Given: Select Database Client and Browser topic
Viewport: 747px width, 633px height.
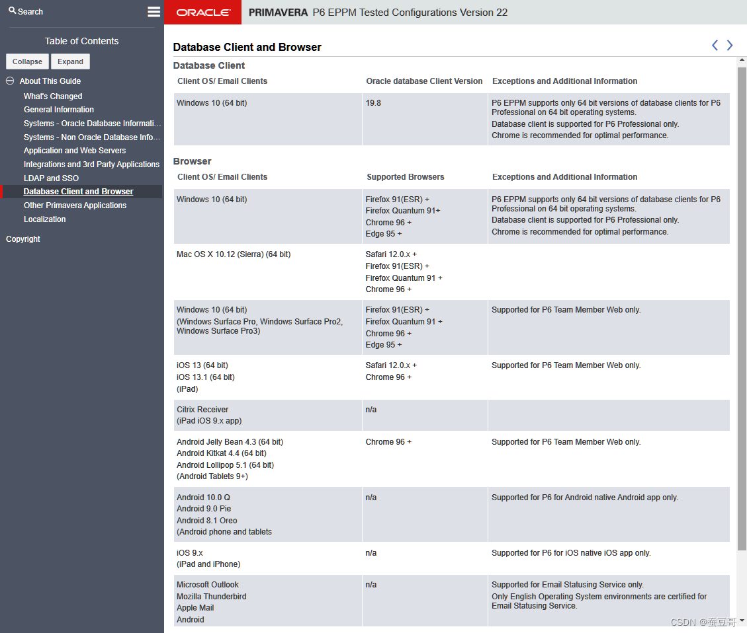Looking at the screenshot, I should 79,191.
